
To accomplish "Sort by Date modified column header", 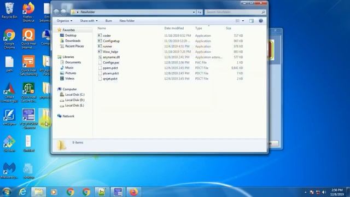I will click(x=174, y=28).
